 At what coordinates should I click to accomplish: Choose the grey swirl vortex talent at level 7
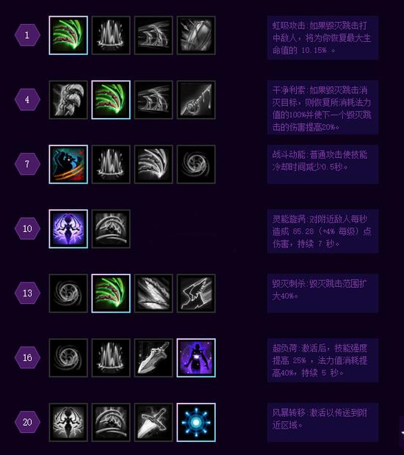pos(196,164)
